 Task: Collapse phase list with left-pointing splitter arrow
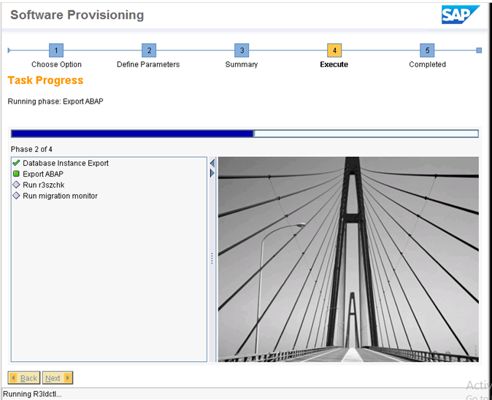(212, 163)
